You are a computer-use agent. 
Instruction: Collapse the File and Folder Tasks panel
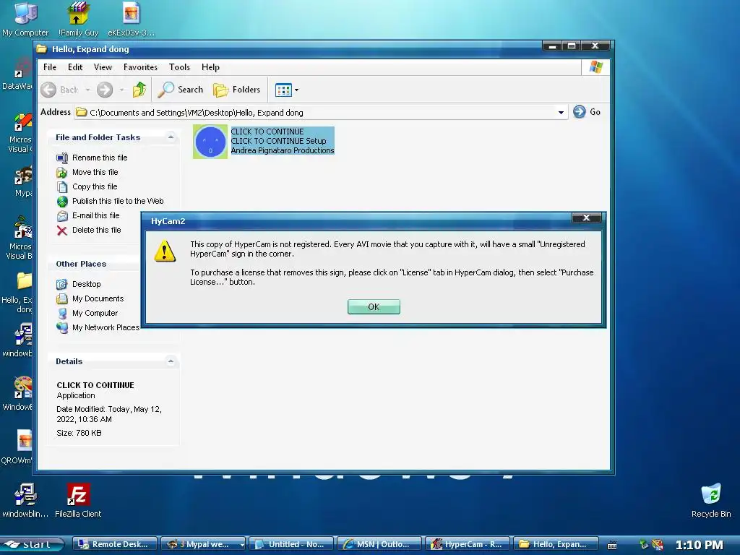coord(171,137)
